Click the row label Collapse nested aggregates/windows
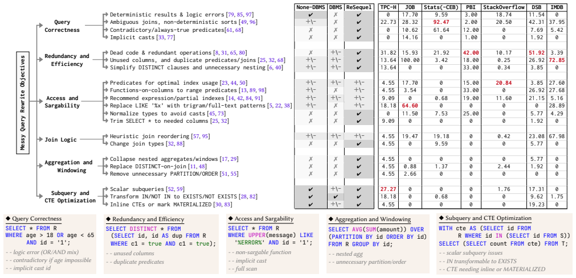The image size is (576, 278). [x=164, y=159]
